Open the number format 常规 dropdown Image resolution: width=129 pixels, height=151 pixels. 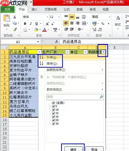coord(110,17)
